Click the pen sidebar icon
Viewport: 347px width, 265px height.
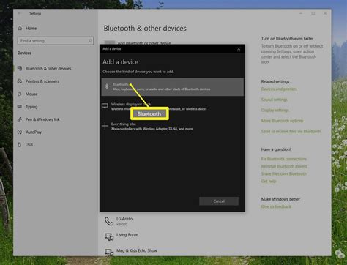20,119
